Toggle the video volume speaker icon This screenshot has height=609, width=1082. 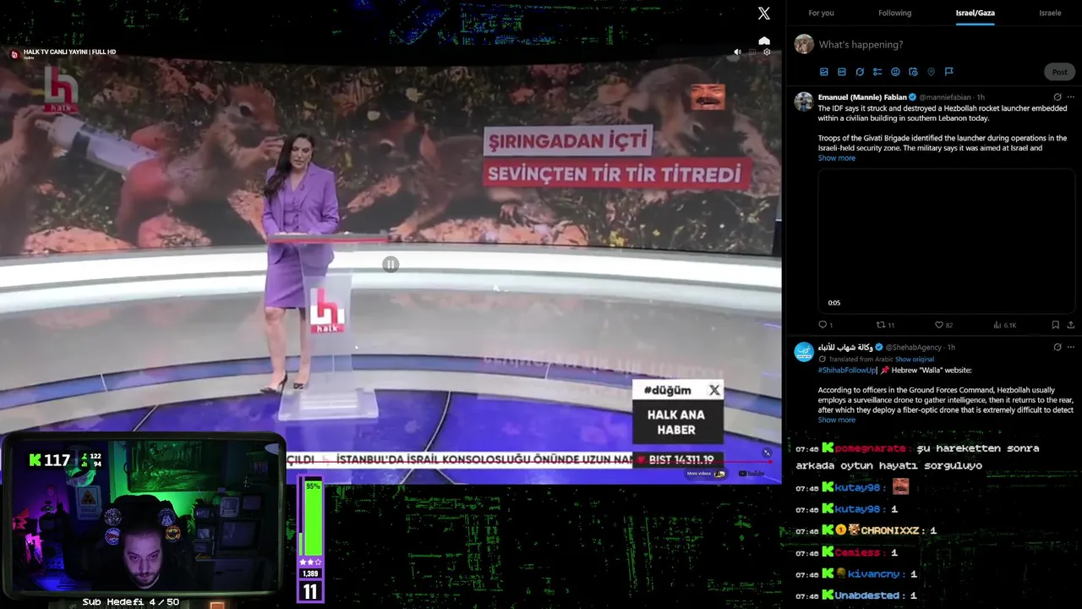(x=737, y=52)
